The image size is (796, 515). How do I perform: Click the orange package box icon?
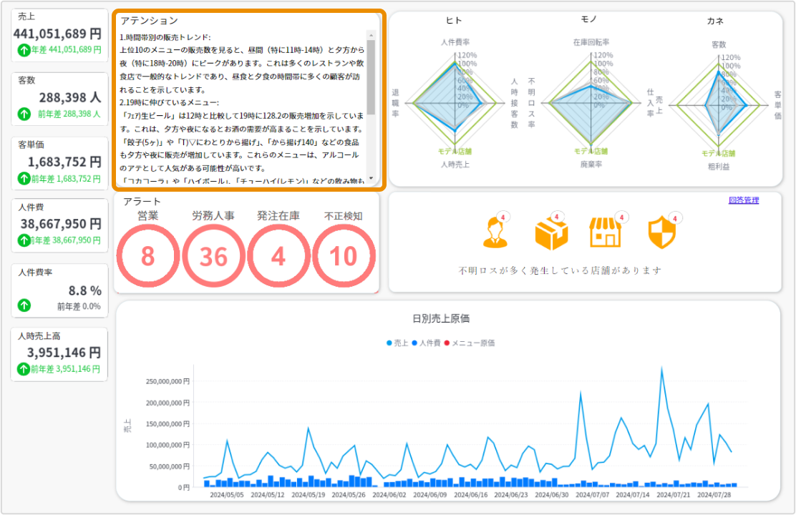[x=551, y=233]
